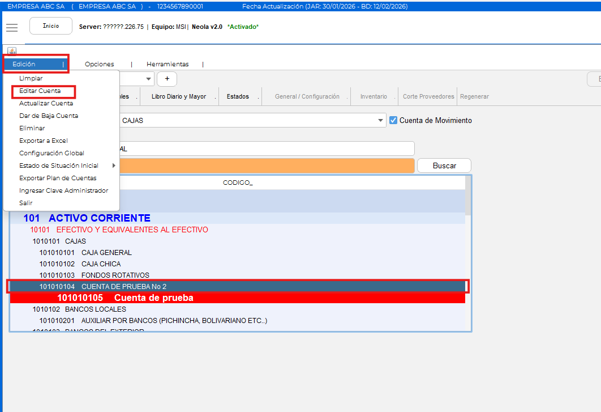Screen dimensions: 601x412
Task: Open the dropdown next to plus button
Action: [149, 79]
